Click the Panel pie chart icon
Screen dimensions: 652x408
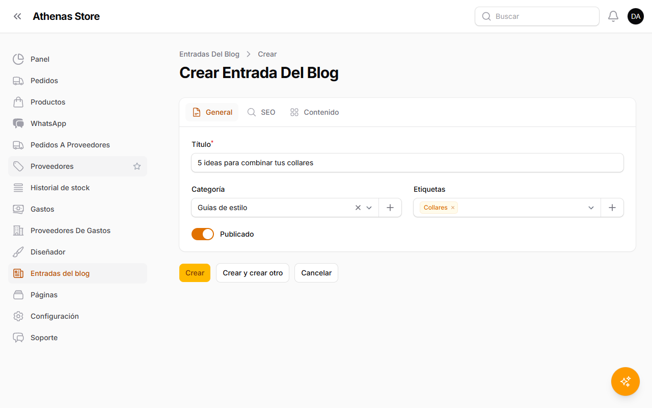point(18,59)
